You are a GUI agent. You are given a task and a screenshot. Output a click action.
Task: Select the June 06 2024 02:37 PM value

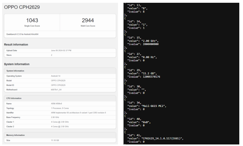tap(61, 51)
